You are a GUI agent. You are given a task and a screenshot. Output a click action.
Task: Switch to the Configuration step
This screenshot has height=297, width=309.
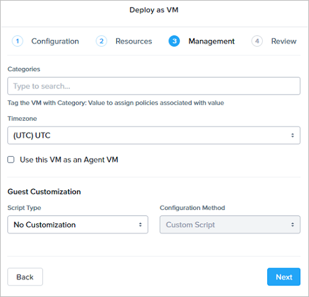(x=55, y=41)
